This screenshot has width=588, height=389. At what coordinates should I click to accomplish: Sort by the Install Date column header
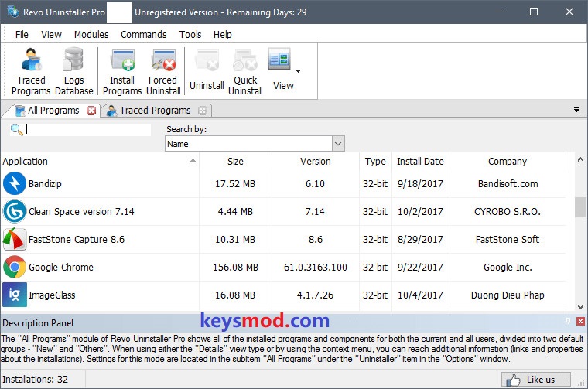[x=420, y=161]
